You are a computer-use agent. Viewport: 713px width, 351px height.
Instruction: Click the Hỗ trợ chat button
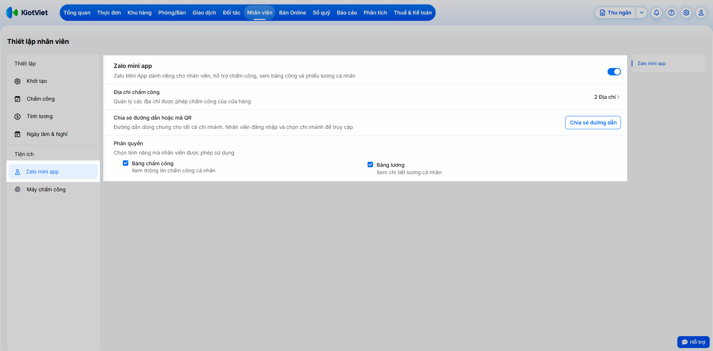(693, 342)
